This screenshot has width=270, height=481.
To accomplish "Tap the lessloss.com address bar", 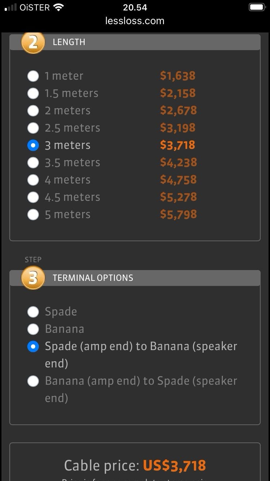I will pos(135,21).
